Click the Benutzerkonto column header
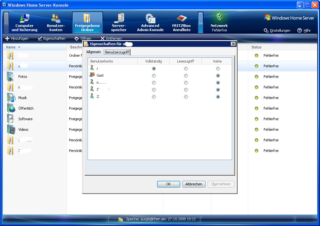This screenshot has height=226, width=320. point(113,61)
